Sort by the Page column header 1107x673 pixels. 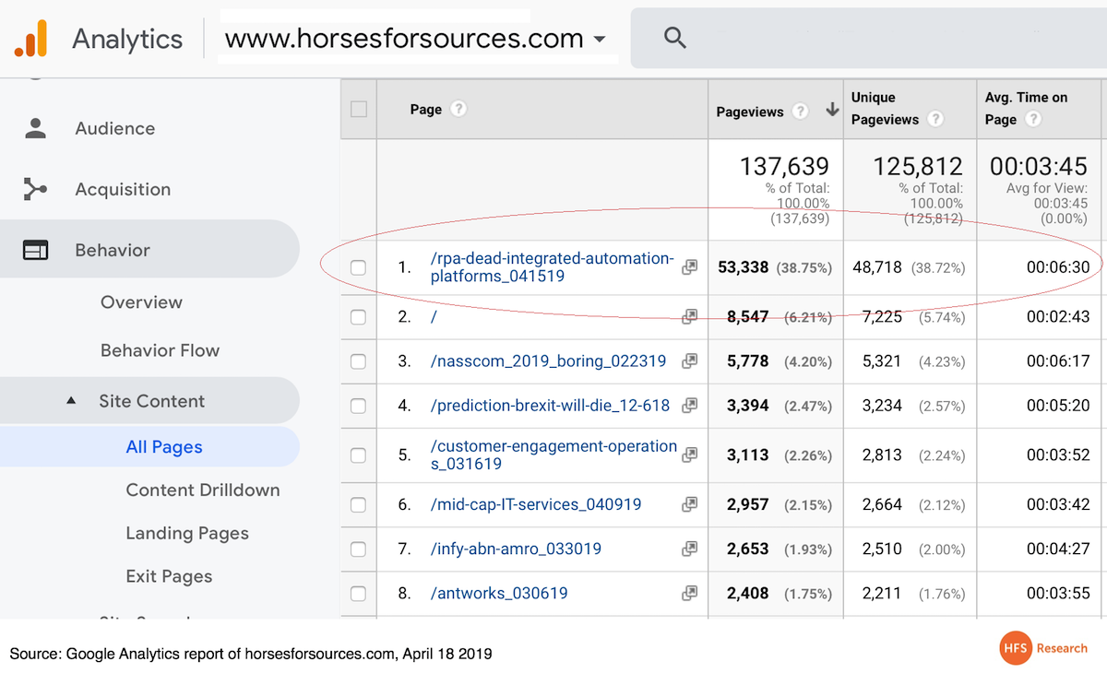pyautogui.click(x=426, y=109)
